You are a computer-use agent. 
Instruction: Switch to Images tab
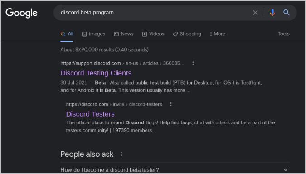(93, 34)
